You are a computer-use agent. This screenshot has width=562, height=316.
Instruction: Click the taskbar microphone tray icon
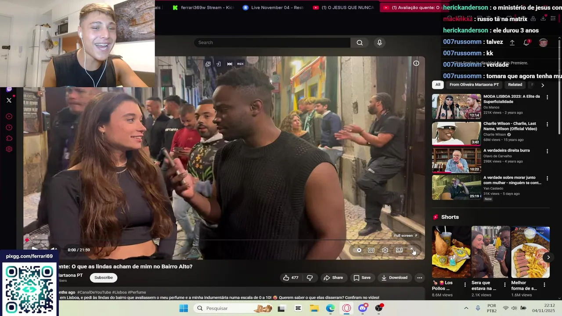click(x=478, y=308)
